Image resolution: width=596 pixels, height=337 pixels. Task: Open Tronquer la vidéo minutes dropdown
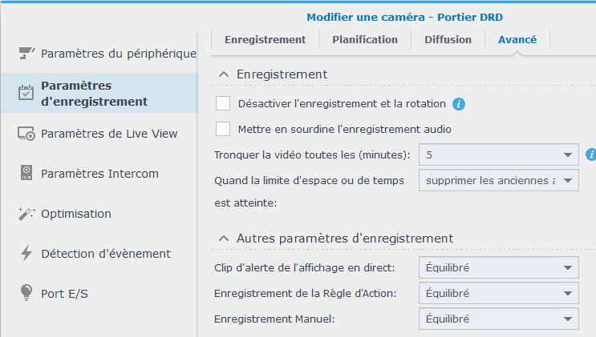pyautogui.click(x=498, y=154)
